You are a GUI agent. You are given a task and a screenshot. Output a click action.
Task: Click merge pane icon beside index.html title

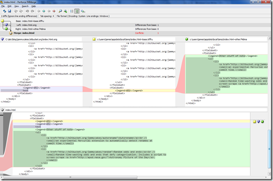click(x=2, y=110)
